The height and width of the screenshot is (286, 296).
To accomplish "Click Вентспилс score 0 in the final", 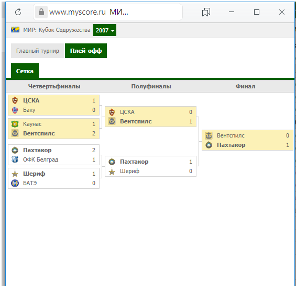I will coord(288,135).
